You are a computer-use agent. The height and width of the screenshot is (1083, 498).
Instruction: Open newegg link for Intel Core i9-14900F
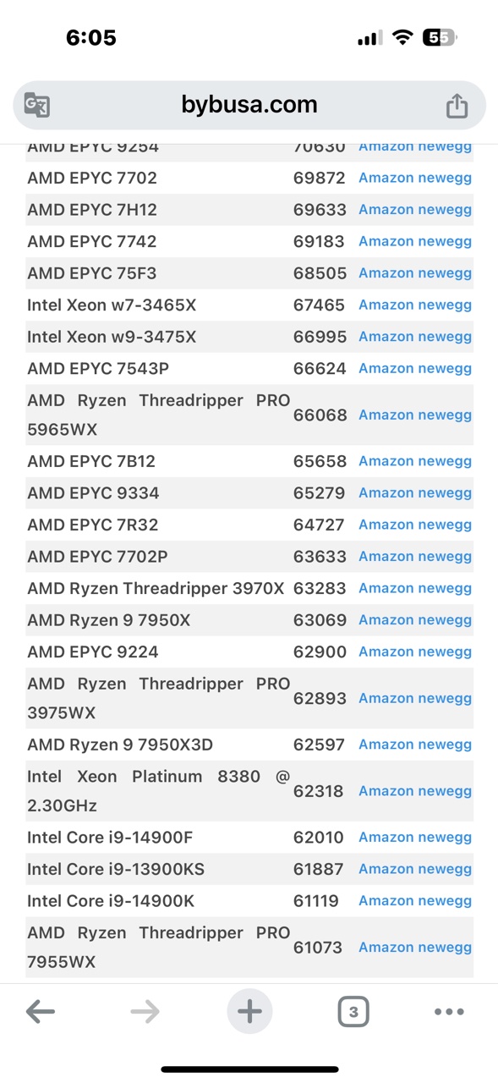(x=445, y=838)
